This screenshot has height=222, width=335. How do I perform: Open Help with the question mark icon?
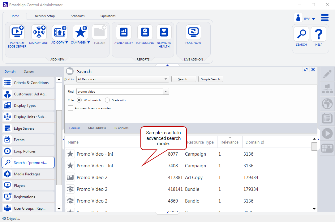tap(319, 34)
